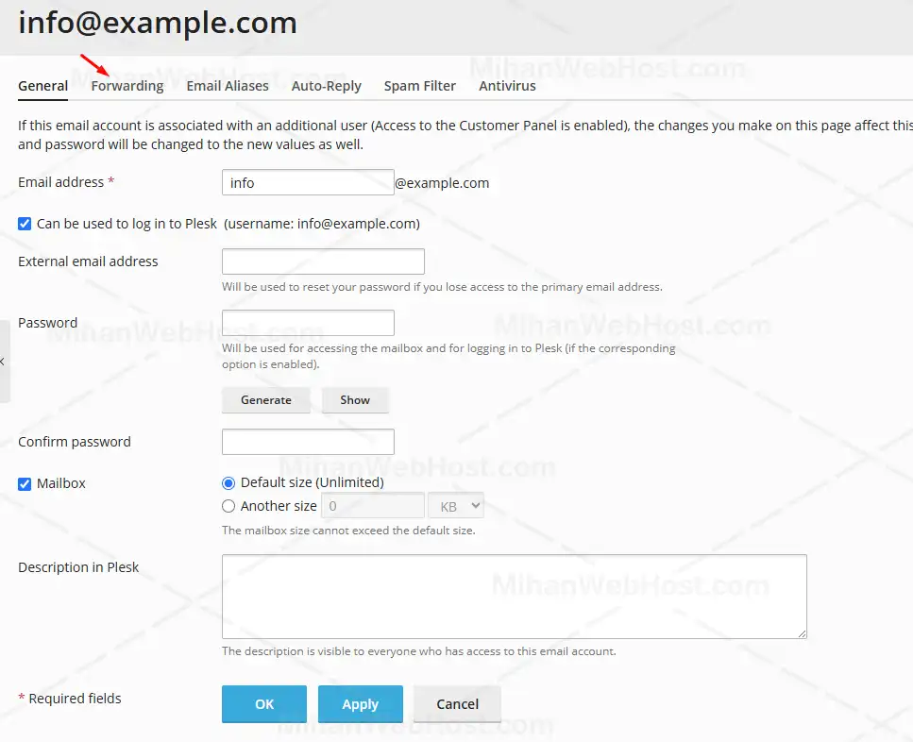Screen dimensions: 913x742
Task: Go to the Auto-Reply tab
Action: point(326,86)
